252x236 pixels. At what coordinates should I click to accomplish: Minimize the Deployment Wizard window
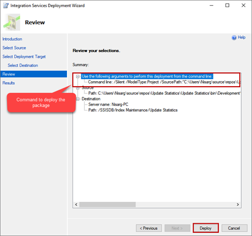click(x=212, y=6)
